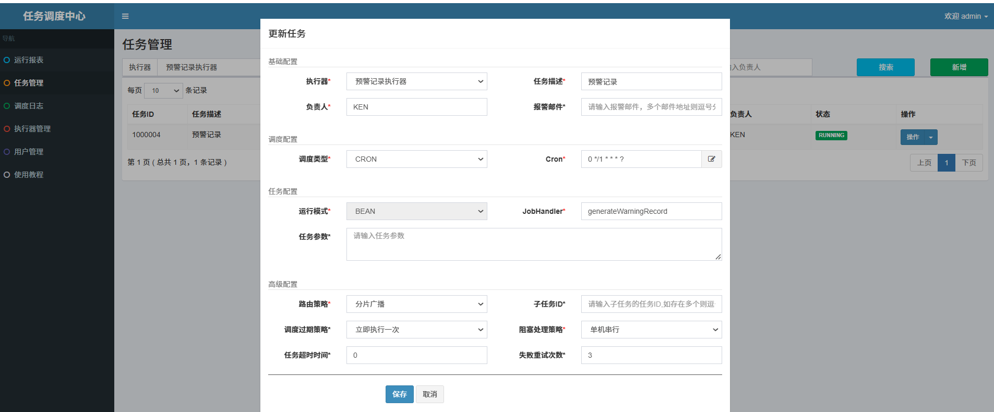994x412 pixels.
Task: Click the 用户管理 sidebar circle icon
Action: pyautogui.click(x=7, y=152)
